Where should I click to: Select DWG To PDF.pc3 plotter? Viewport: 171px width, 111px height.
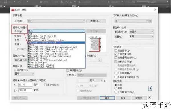(x=56, y=63)
